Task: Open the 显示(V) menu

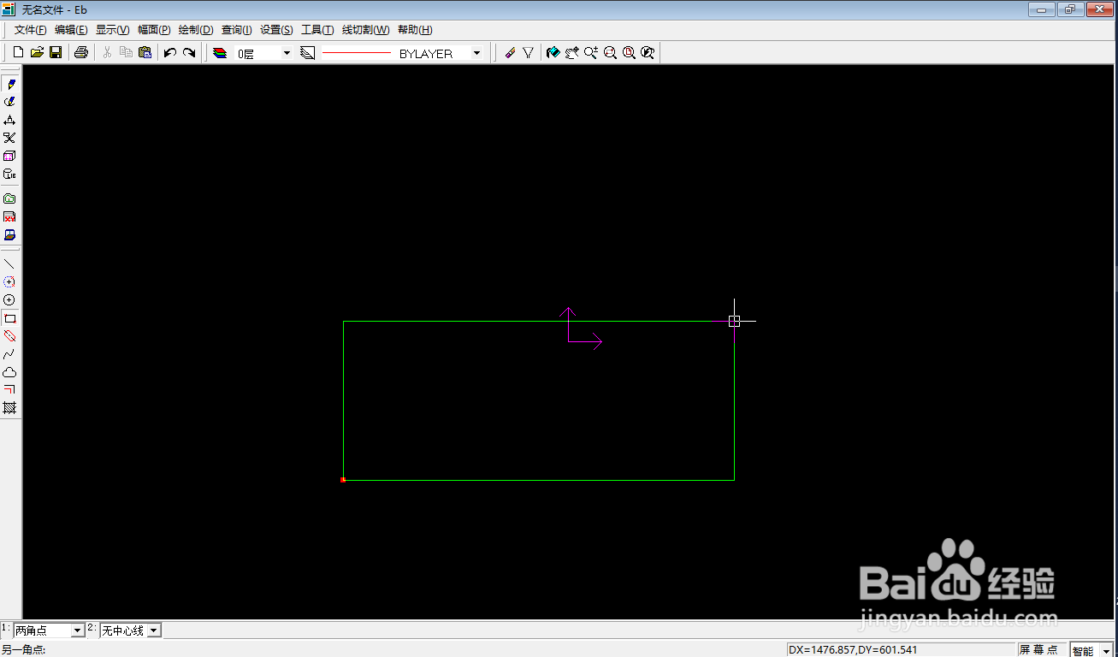Action: point(112,30)
